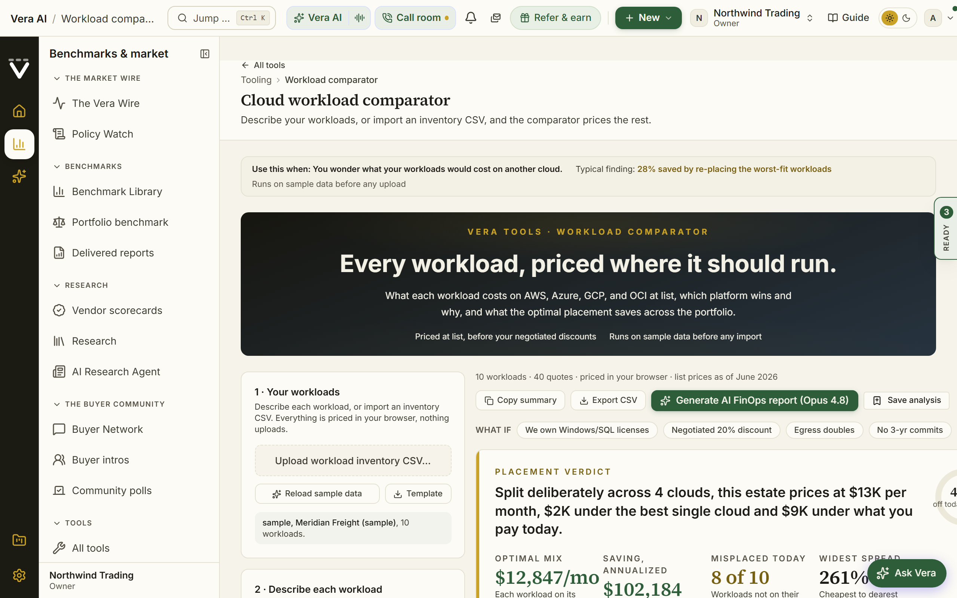Collapse the Benchmarks & market sidebar panel
This screenshot has height=598, width=957.
click(204, 54)
